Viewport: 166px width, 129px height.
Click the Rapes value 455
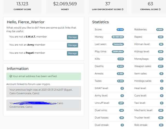tap(161, 37)
